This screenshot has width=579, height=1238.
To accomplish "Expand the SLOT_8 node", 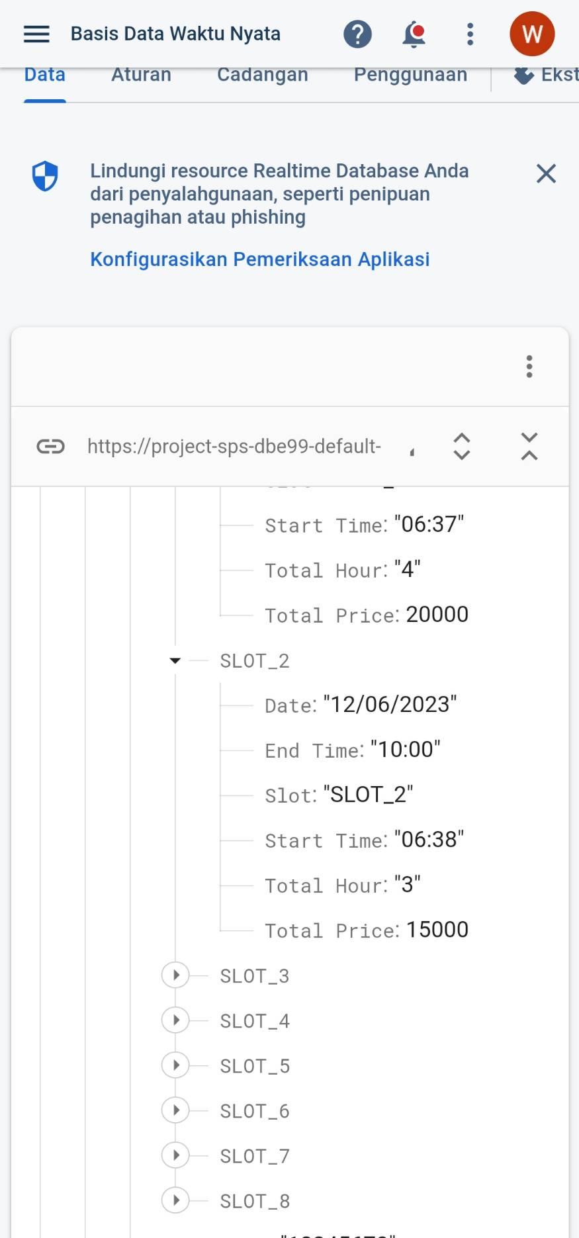I will click(x=175, y=1200).
